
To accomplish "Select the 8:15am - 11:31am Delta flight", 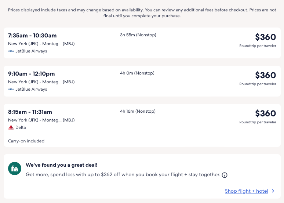I will (x=30, y=112).
